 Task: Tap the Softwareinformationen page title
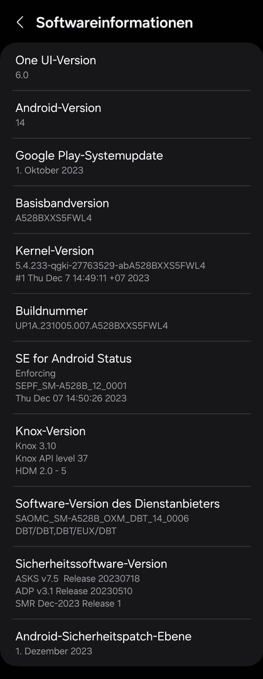click(x=114, y=23)
